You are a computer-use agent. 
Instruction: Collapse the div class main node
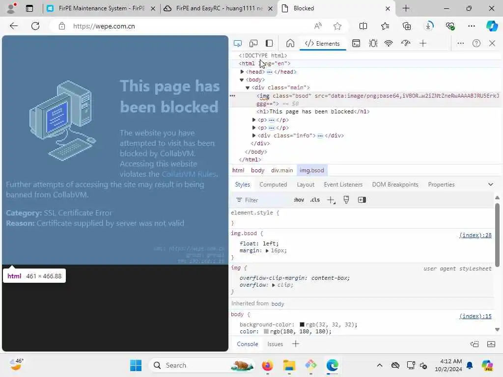248,87
